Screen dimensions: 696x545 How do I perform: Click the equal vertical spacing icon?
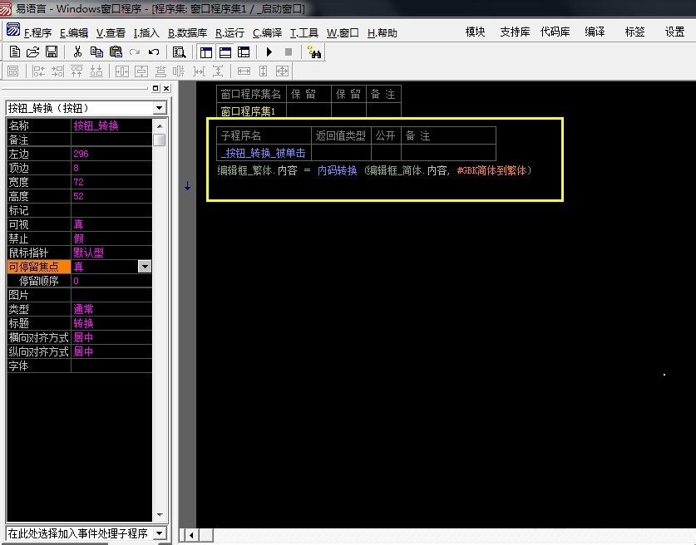[218, 71]
